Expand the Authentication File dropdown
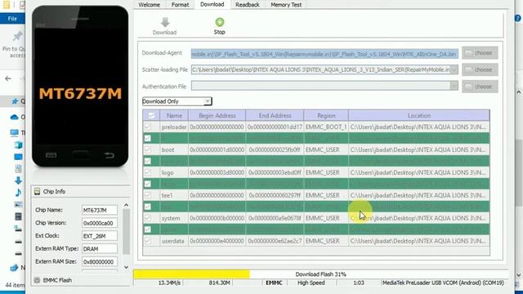The width and height of the screenshot is (523, 294). coord(454,86)
